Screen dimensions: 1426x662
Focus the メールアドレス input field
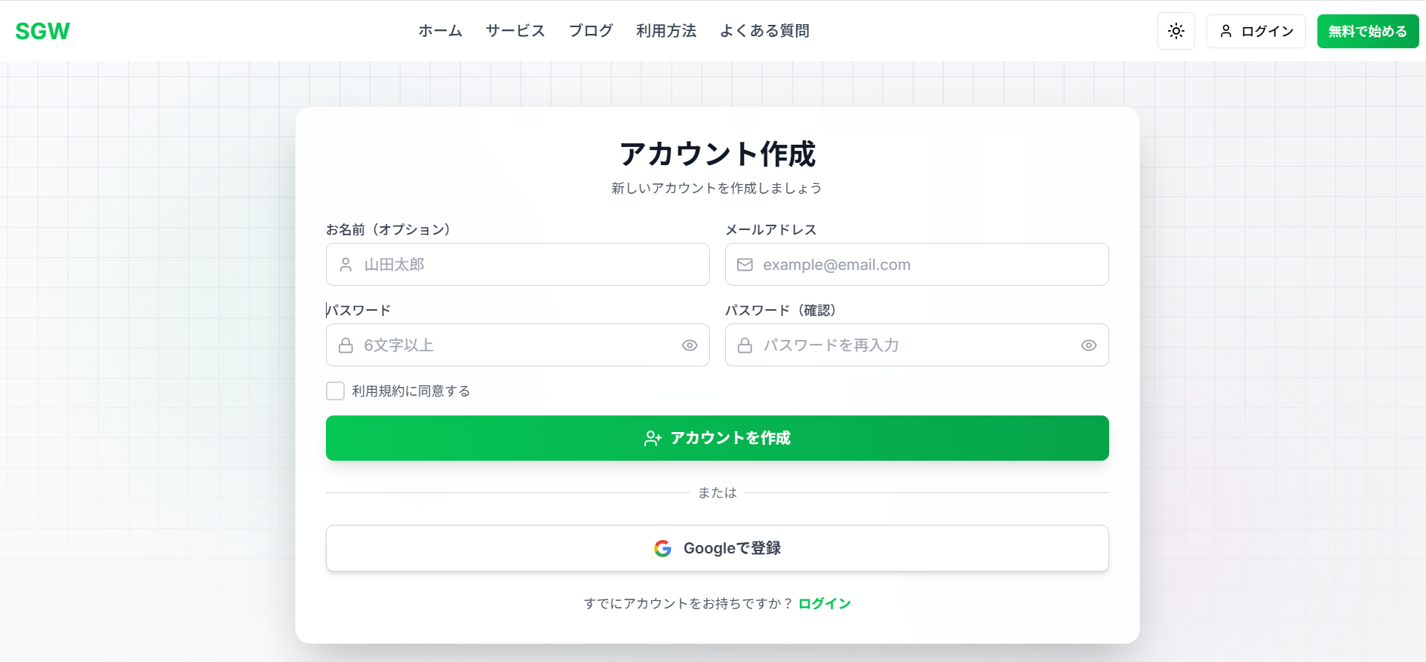pos(928,265)
